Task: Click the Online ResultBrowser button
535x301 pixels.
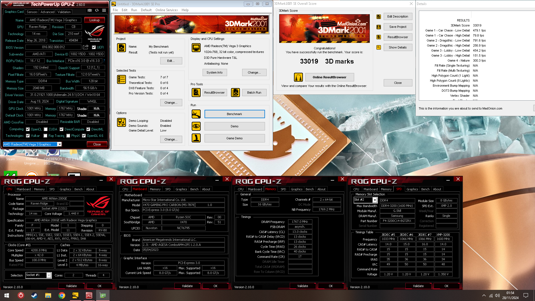Action: pyautogui.click(x=330, y=77)
